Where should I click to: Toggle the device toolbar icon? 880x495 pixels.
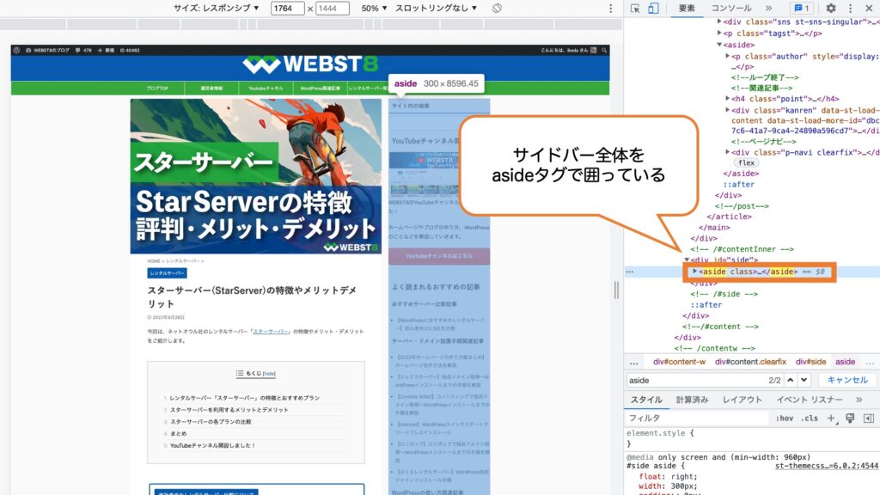tap(653, 9)
